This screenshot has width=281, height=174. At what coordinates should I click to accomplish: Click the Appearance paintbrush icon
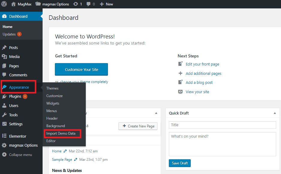click(4, 87)
